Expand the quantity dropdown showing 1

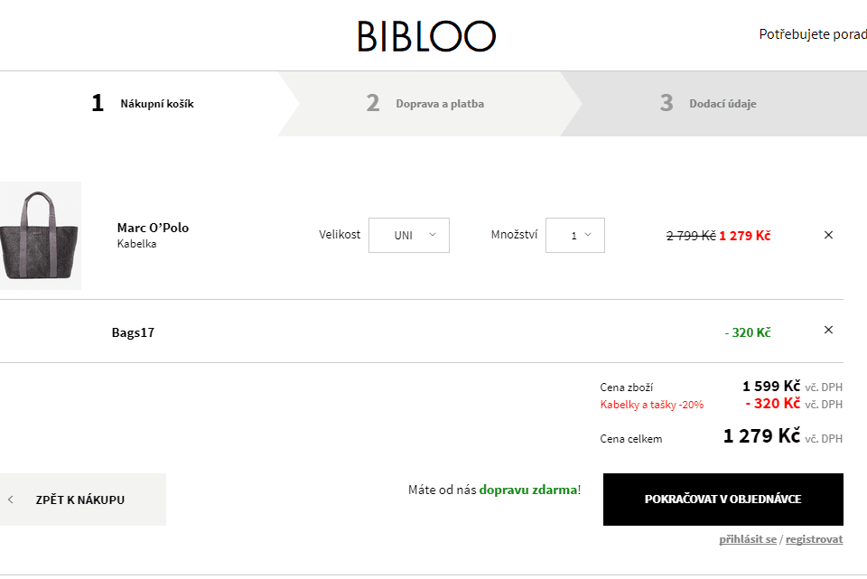tap(574, 234)
